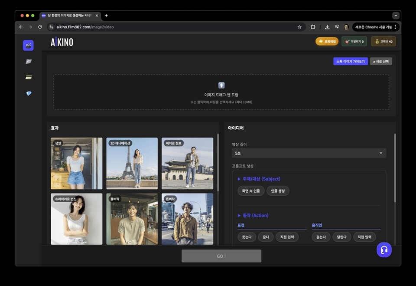Open a new browser tab
The height and width of the screenshot is (286, 416).
[107, 16]
